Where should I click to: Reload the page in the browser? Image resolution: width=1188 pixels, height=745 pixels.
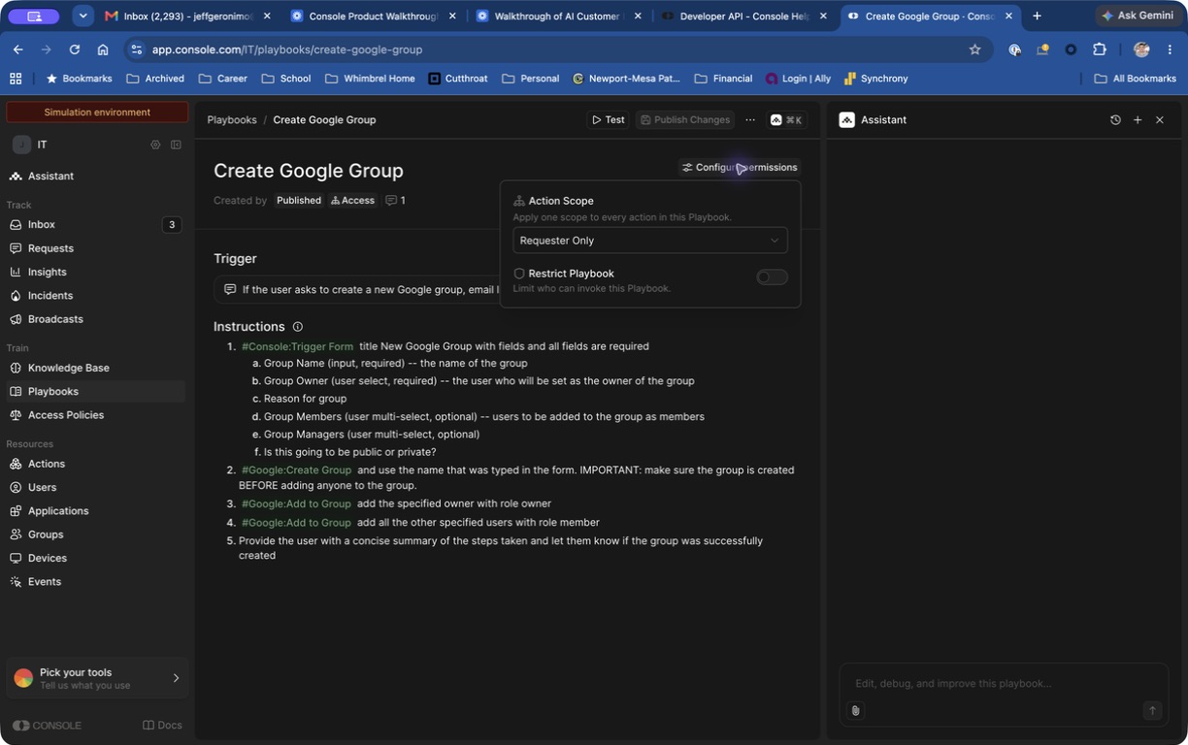(75, 49)
